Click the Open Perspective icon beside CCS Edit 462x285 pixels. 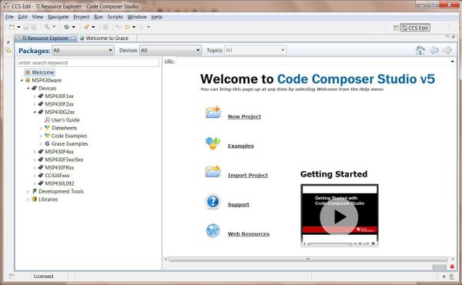click(x=396, y=28)
